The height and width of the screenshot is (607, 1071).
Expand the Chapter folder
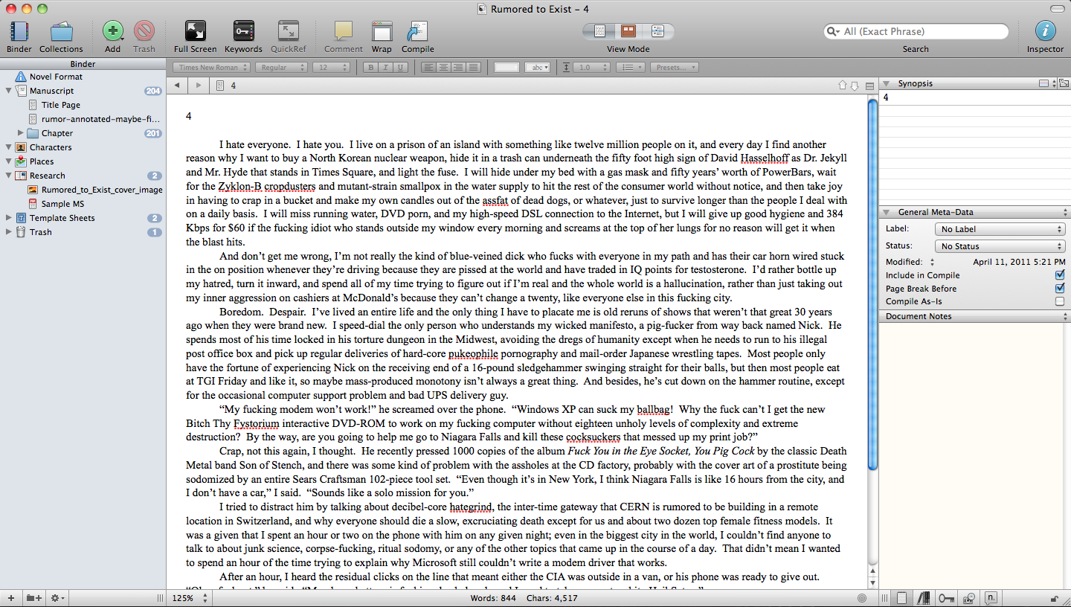(x=21, y=133)
